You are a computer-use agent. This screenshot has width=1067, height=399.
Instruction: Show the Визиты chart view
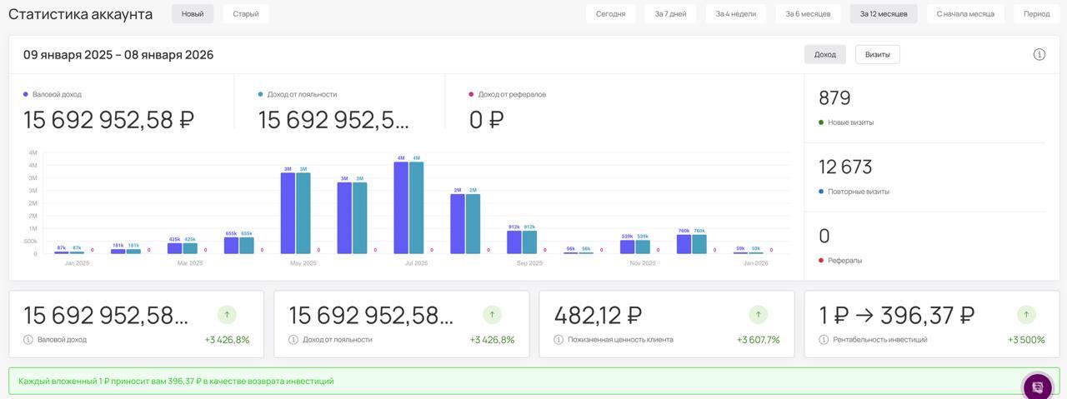coord(878,54)
